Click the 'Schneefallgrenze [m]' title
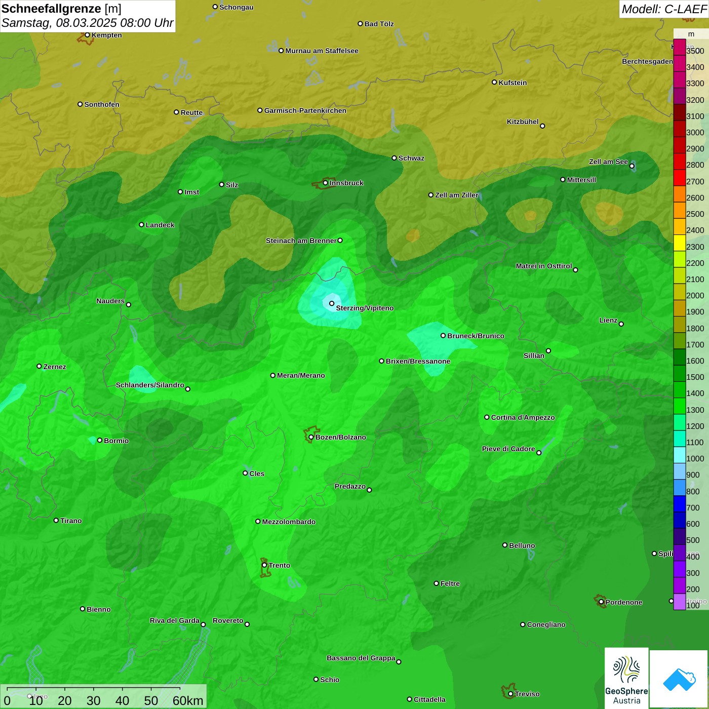The height and width of the screenshot is (709, 709). point(61,9)
